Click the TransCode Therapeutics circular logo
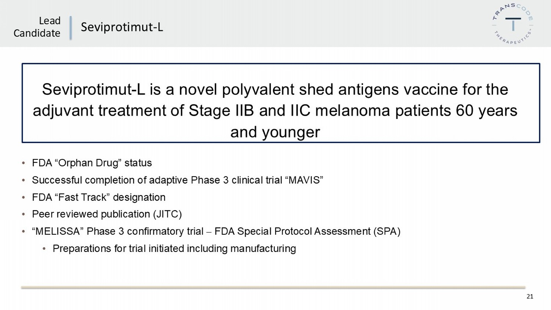 (x=513, y=24)
